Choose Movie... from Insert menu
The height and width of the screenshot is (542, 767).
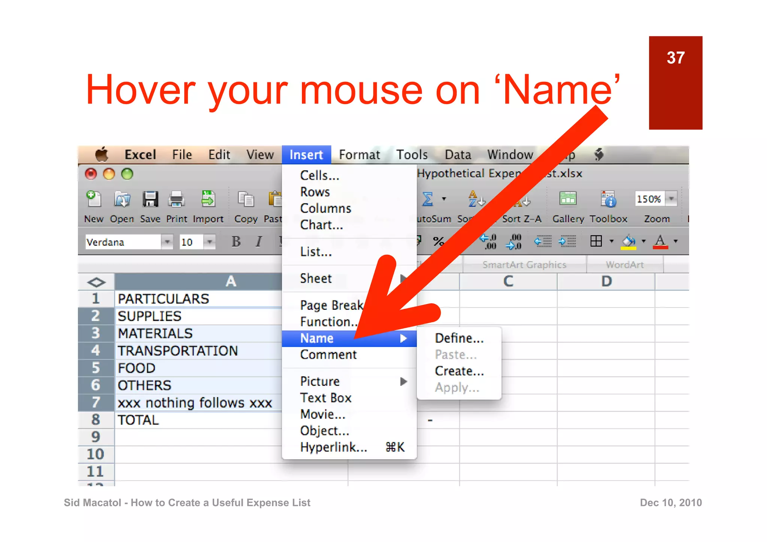349,414
